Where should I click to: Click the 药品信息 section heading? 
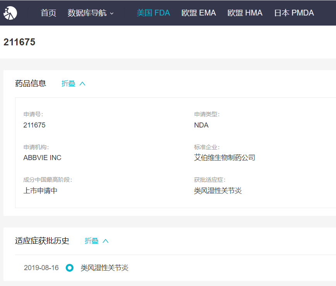click(31, 83)
